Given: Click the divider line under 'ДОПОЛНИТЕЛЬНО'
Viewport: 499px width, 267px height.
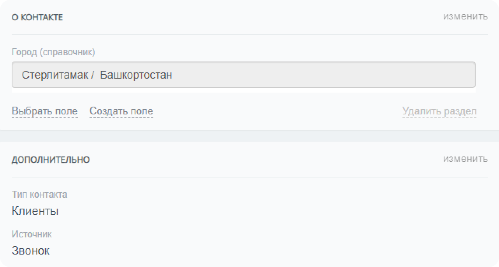Looking at the screenshot, I should (249, 177).
